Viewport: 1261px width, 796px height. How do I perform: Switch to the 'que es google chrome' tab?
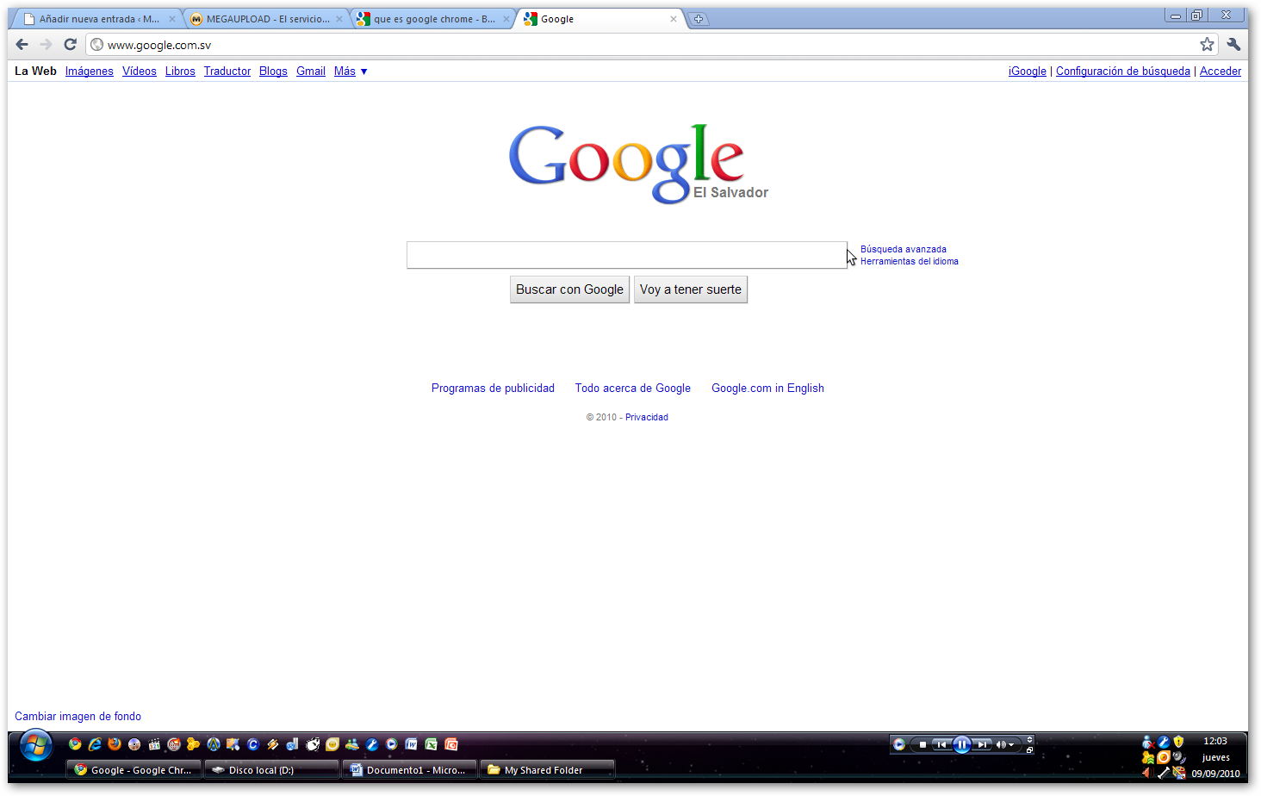click(x=433, y=19)
